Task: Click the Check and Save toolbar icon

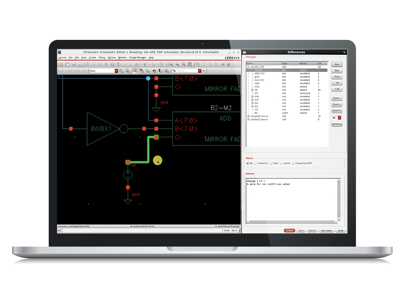Action: point(74,64)
